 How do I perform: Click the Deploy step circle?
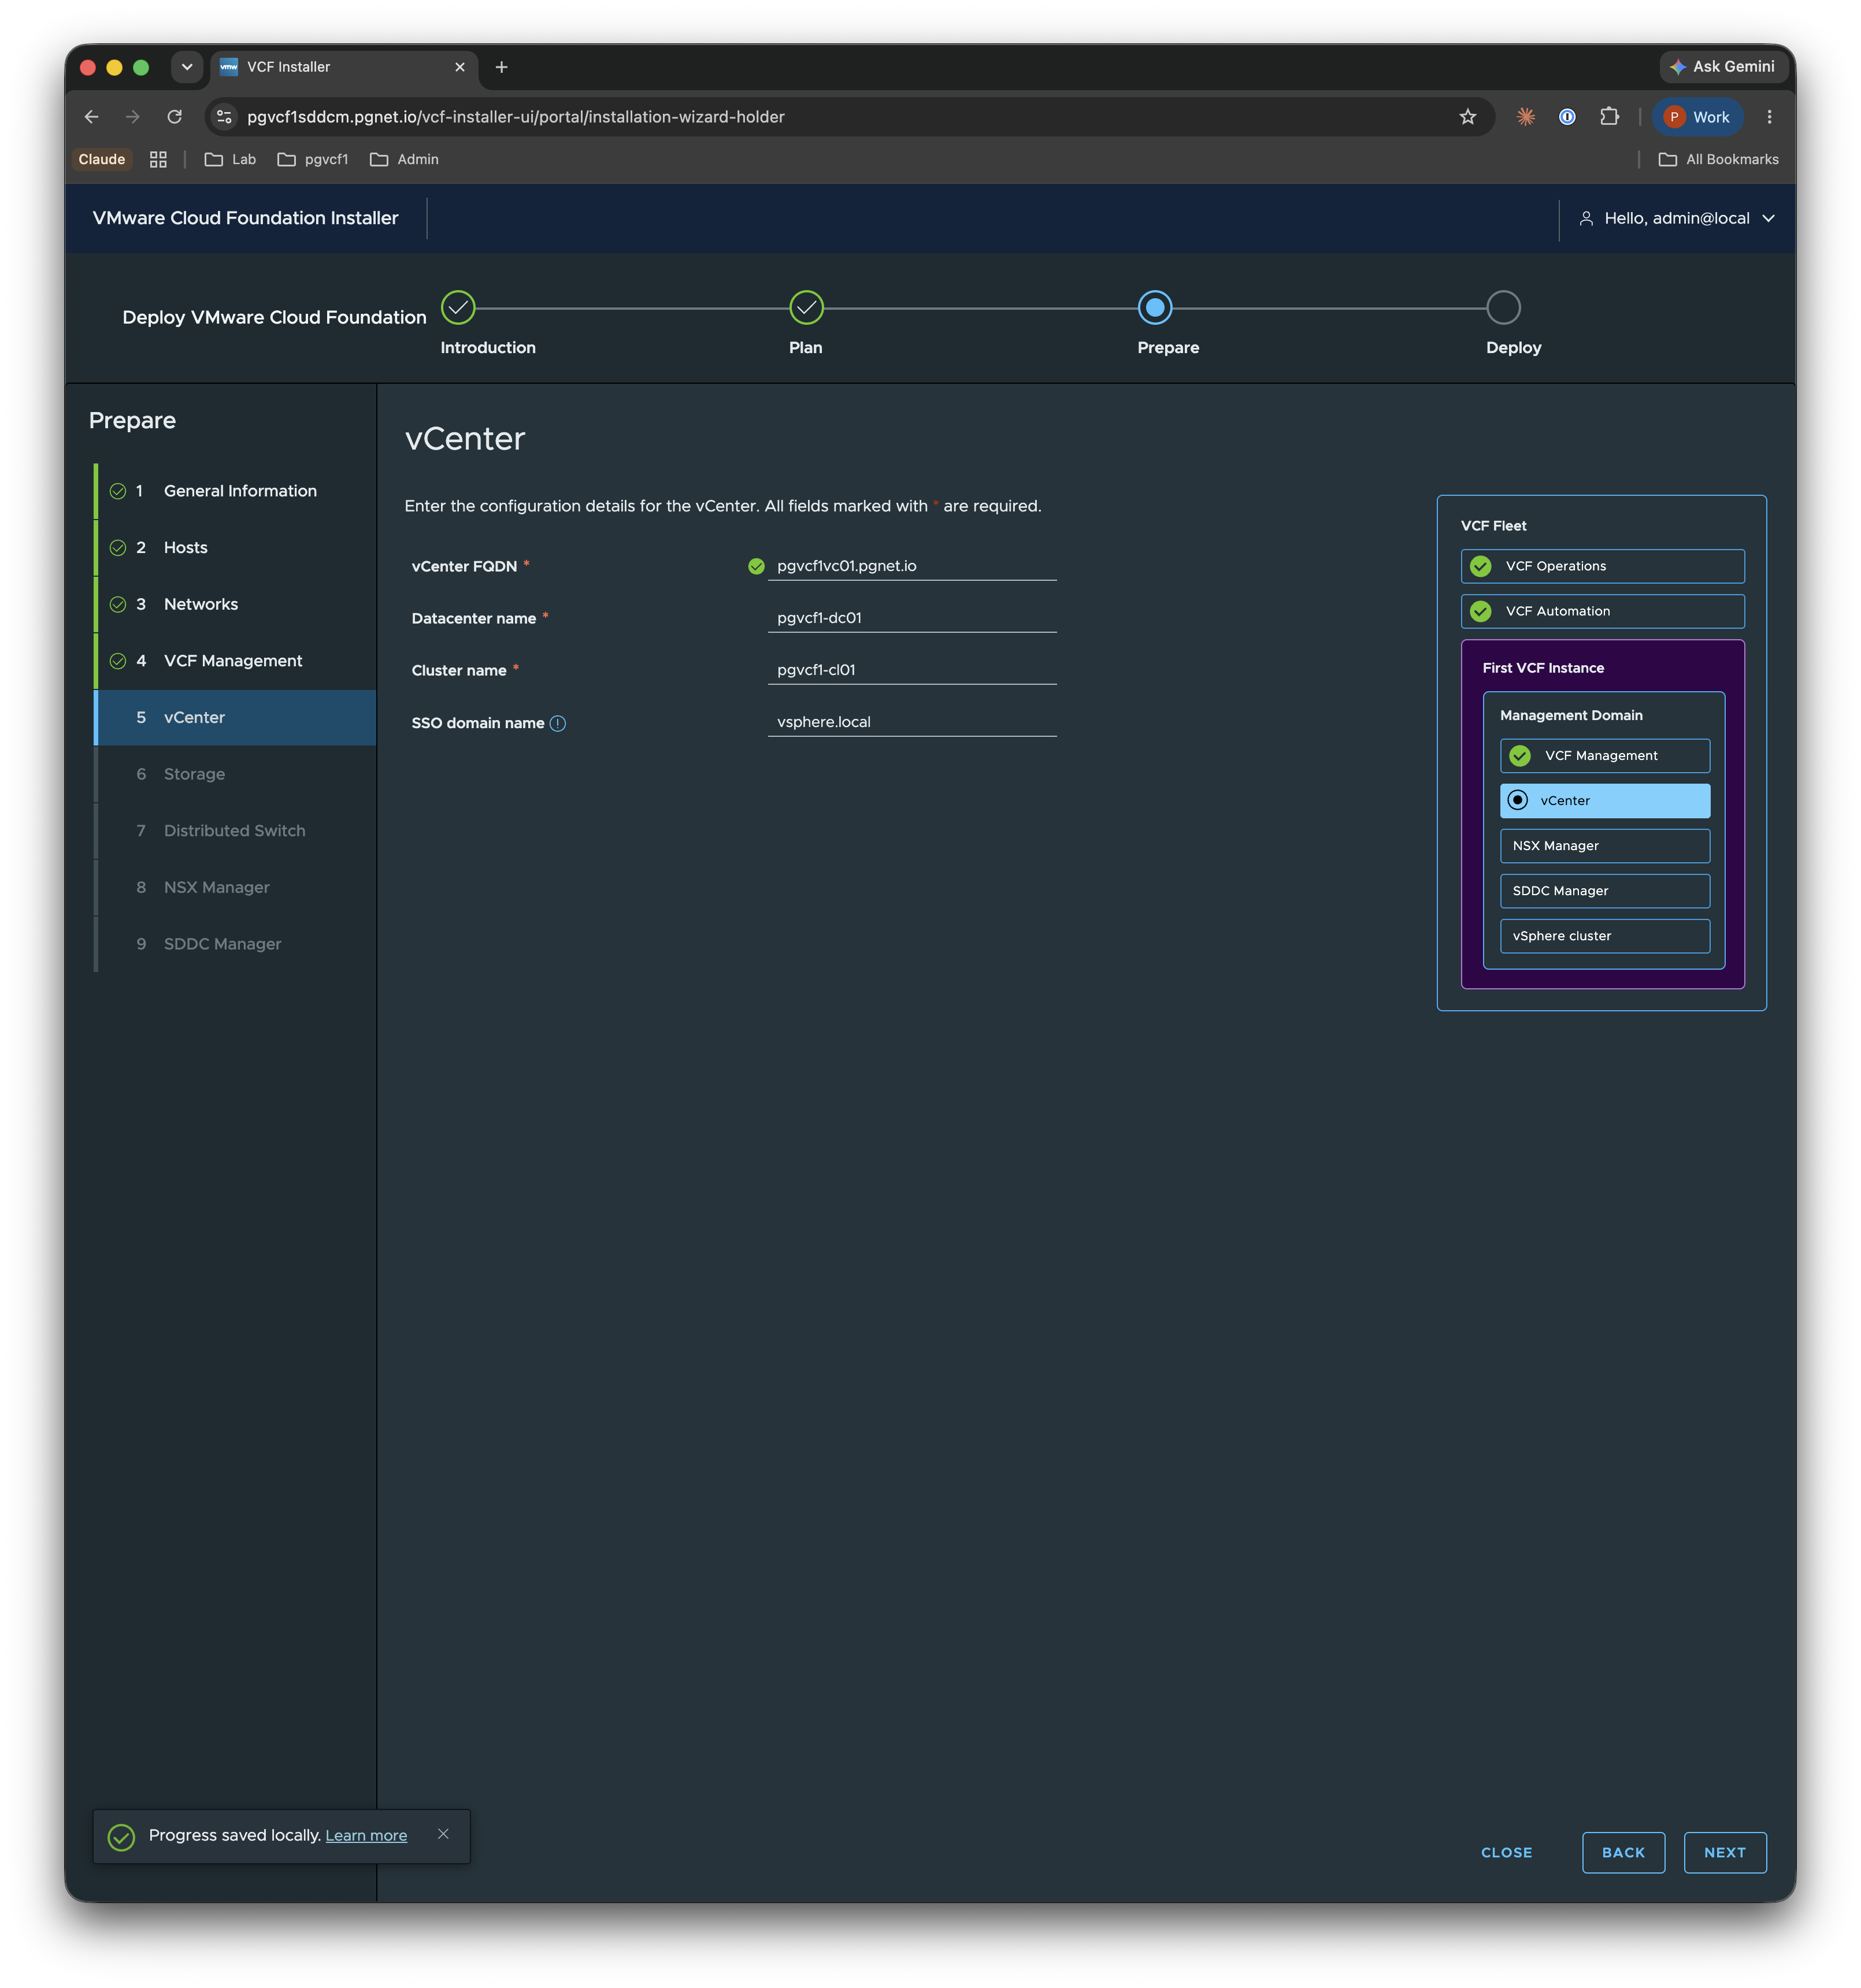[1503, 308]
